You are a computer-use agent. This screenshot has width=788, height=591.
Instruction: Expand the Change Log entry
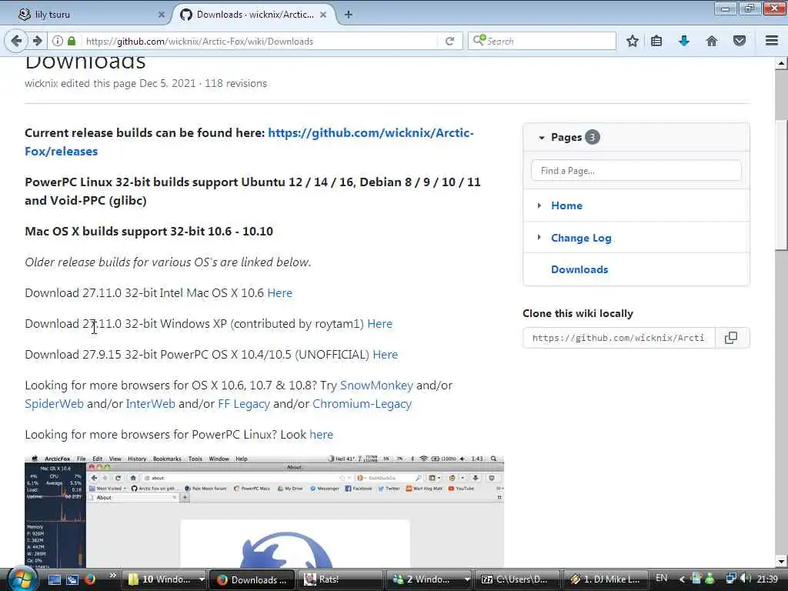click(x=539, y=237)
